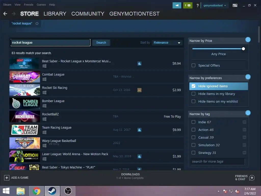Click the search for more tags field
This screenshot has width=261, height=196.
(218, 162)
